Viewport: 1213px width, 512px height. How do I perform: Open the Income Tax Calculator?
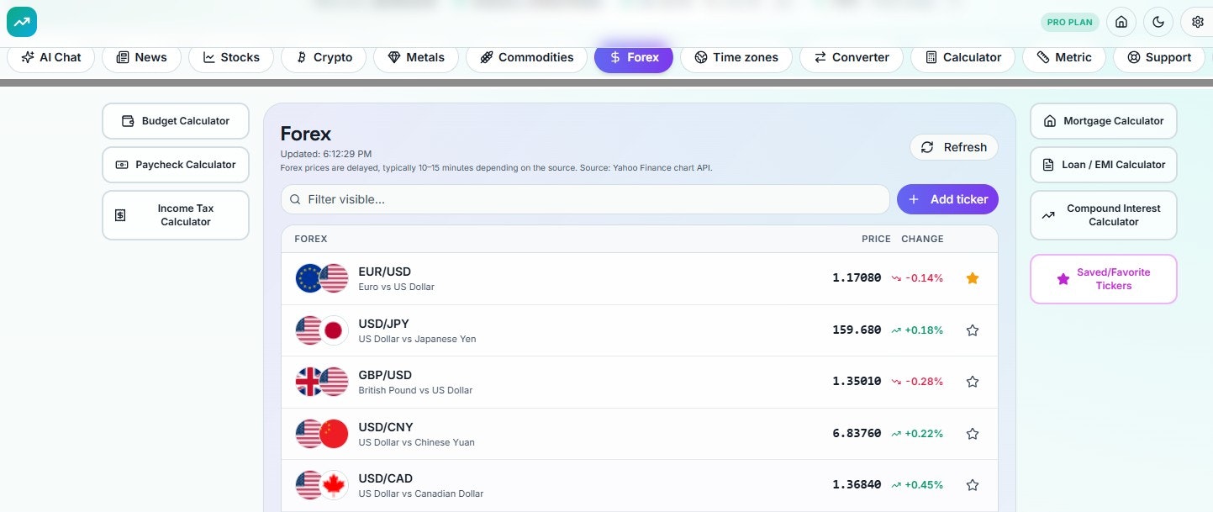click(x=175, y=214)
